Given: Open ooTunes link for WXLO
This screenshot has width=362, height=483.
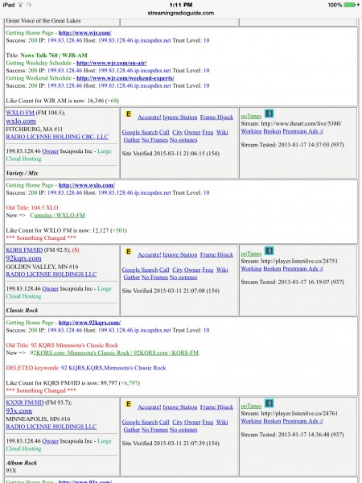Looking at the screenshot, I should pos(251,116).
